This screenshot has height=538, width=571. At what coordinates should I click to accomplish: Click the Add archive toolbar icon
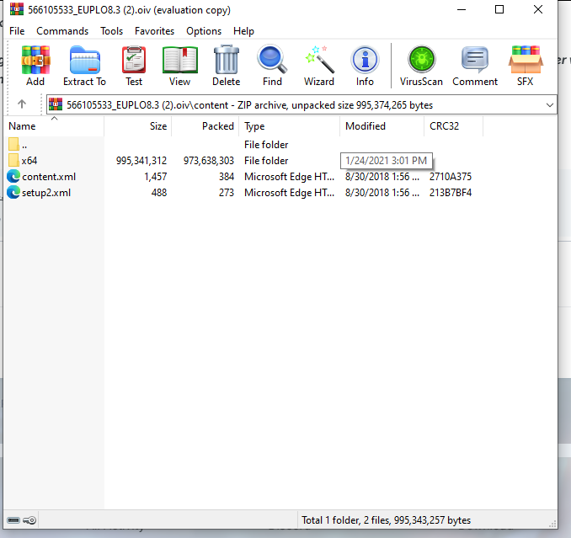click(35, 60)
